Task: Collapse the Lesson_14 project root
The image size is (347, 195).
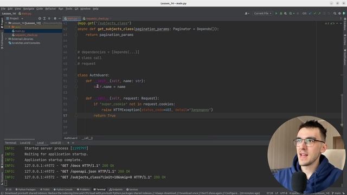Action: 7,23
